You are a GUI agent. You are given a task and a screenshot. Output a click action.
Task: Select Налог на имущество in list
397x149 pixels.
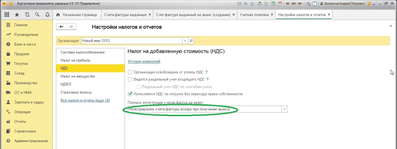90,76
